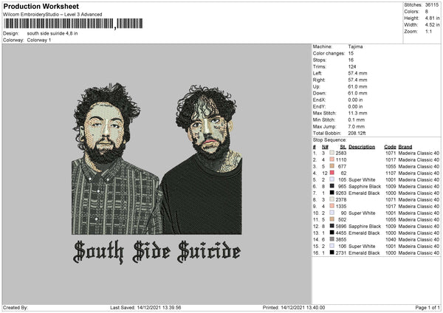
Task: Click the 'Colorway 1' value
Action: [39, 40]
